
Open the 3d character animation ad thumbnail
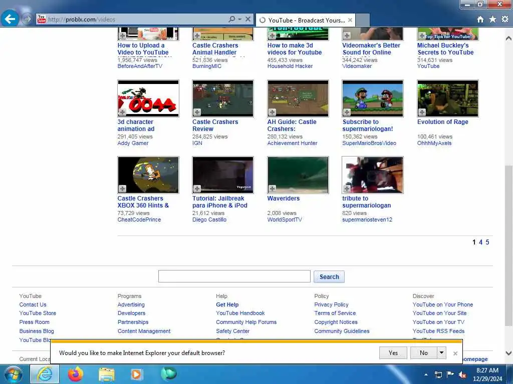point(148,98)
